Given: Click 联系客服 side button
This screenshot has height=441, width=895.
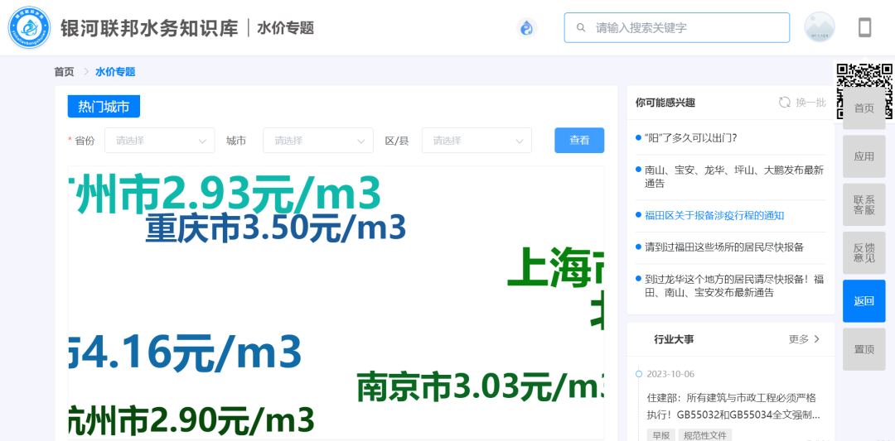Looking at the screenshot, I should coord(864,204).
